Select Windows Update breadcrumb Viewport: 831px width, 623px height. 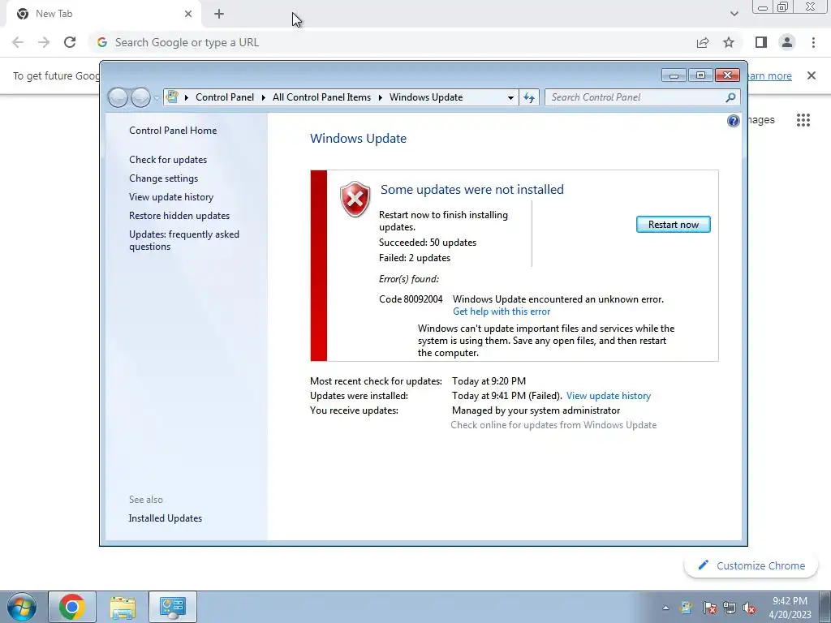pyautogui.click(x=426, y=97)
